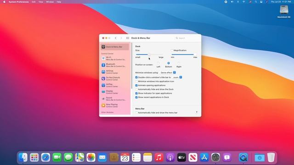294x165 pixels.
Task: Open Spotlight search in menu bar
Action: (x=256, y=2)
